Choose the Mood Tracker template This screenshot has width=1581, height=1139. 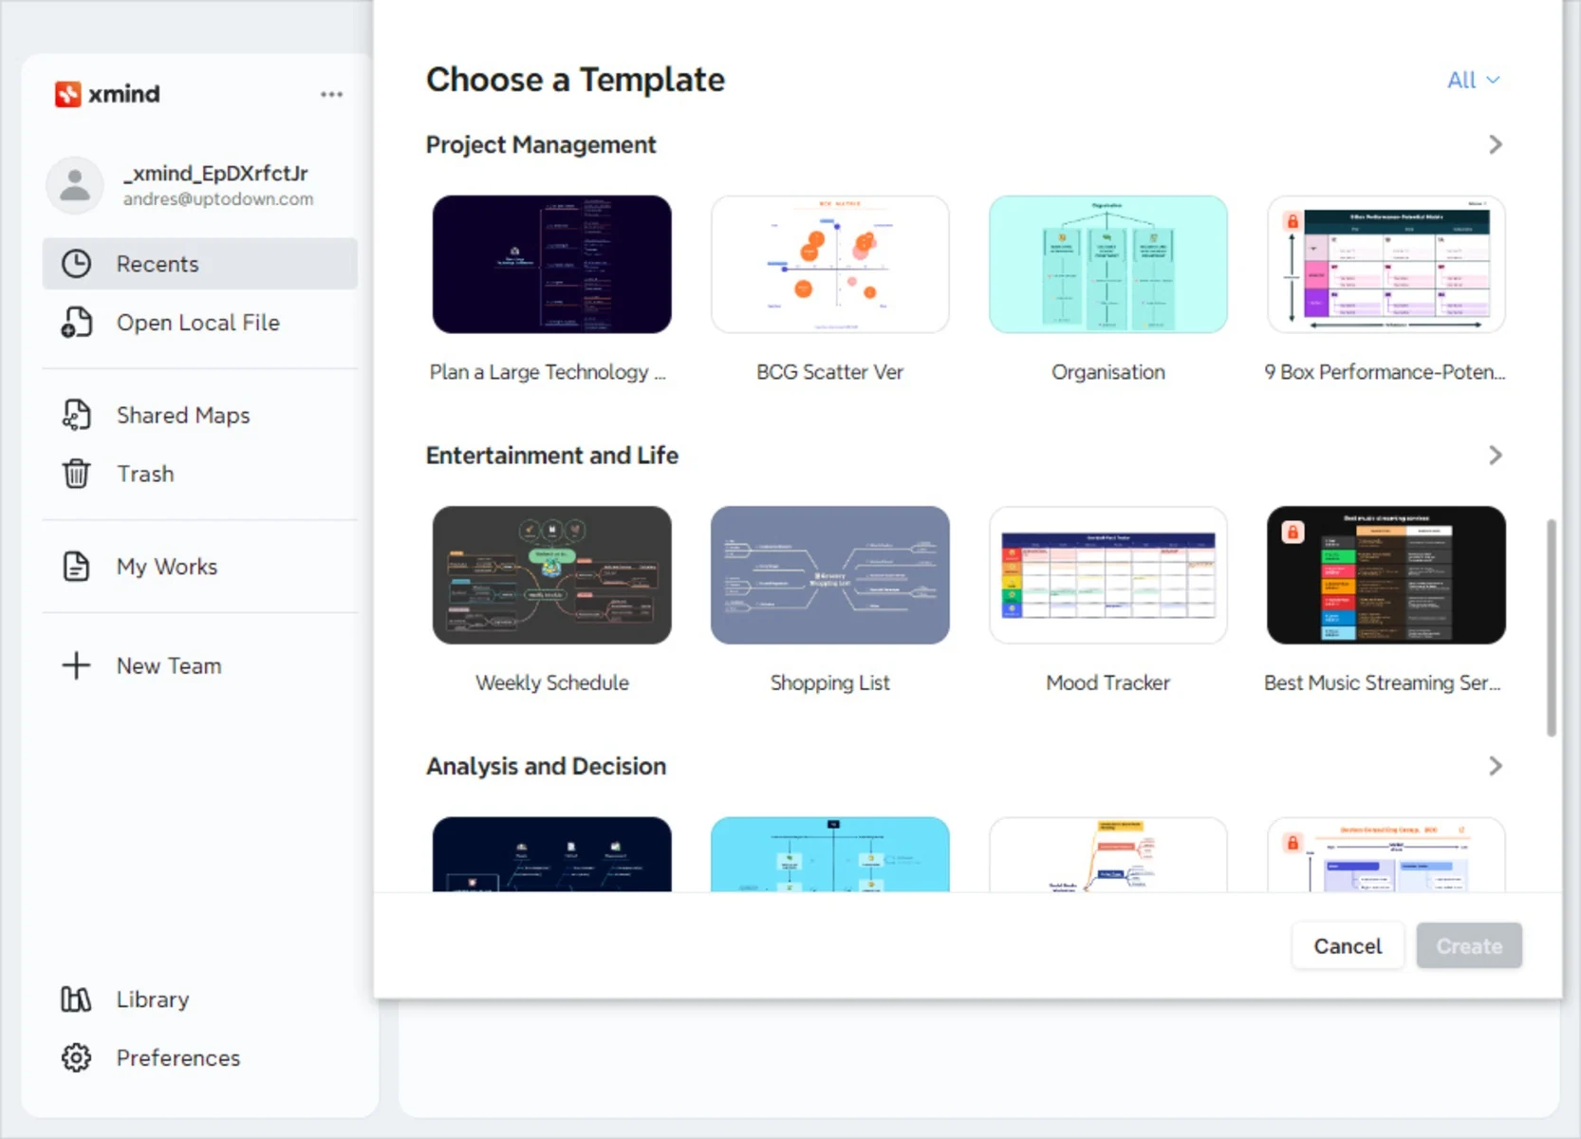click(x=1108, y=575)
